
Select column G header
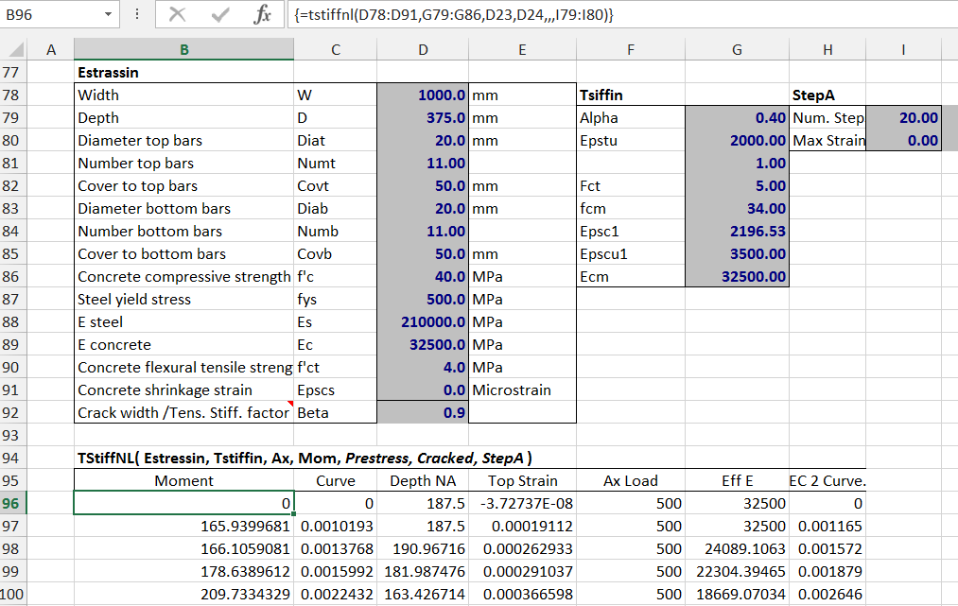pos(736,50)
